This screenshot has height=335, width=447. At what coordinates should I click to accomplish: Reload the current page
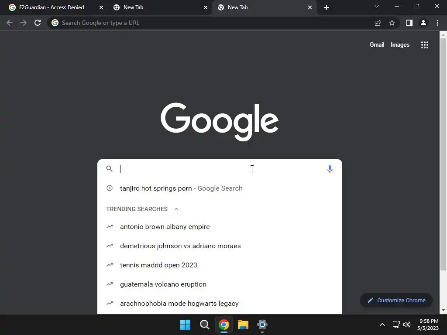click(38, 23)
